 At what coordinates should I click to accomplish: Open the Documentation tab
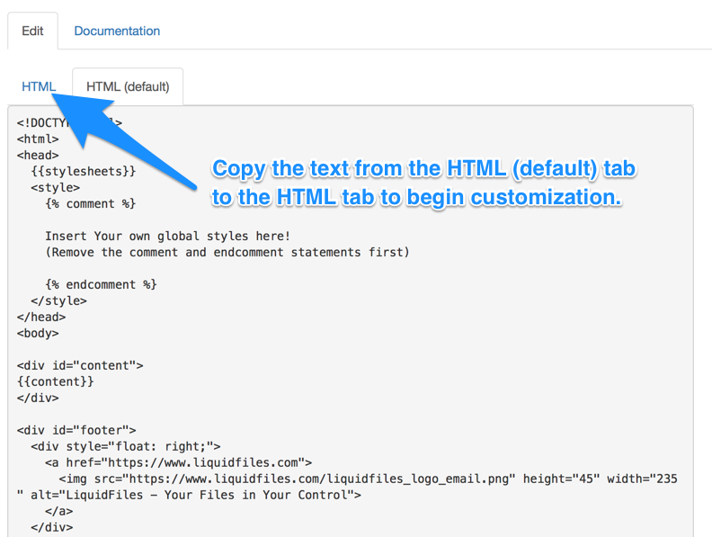[117, 31]
